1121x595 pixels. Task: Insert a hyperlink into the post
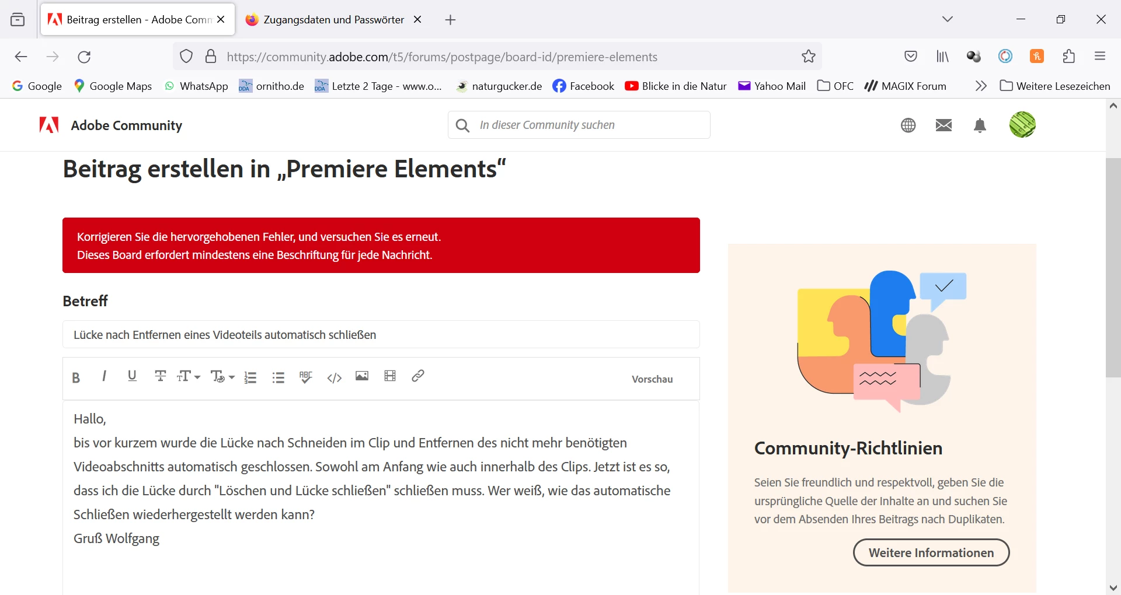click(x=418, y=376)
